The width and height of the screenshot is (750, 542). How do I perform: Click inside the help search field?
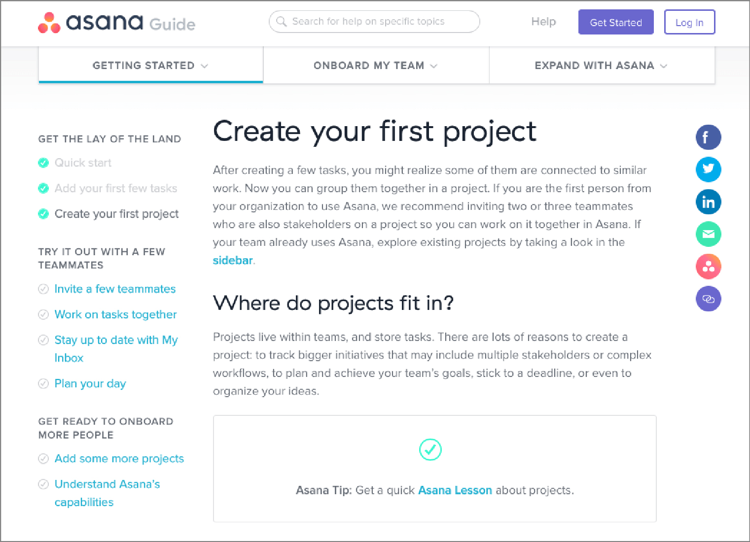click(374, 21)
